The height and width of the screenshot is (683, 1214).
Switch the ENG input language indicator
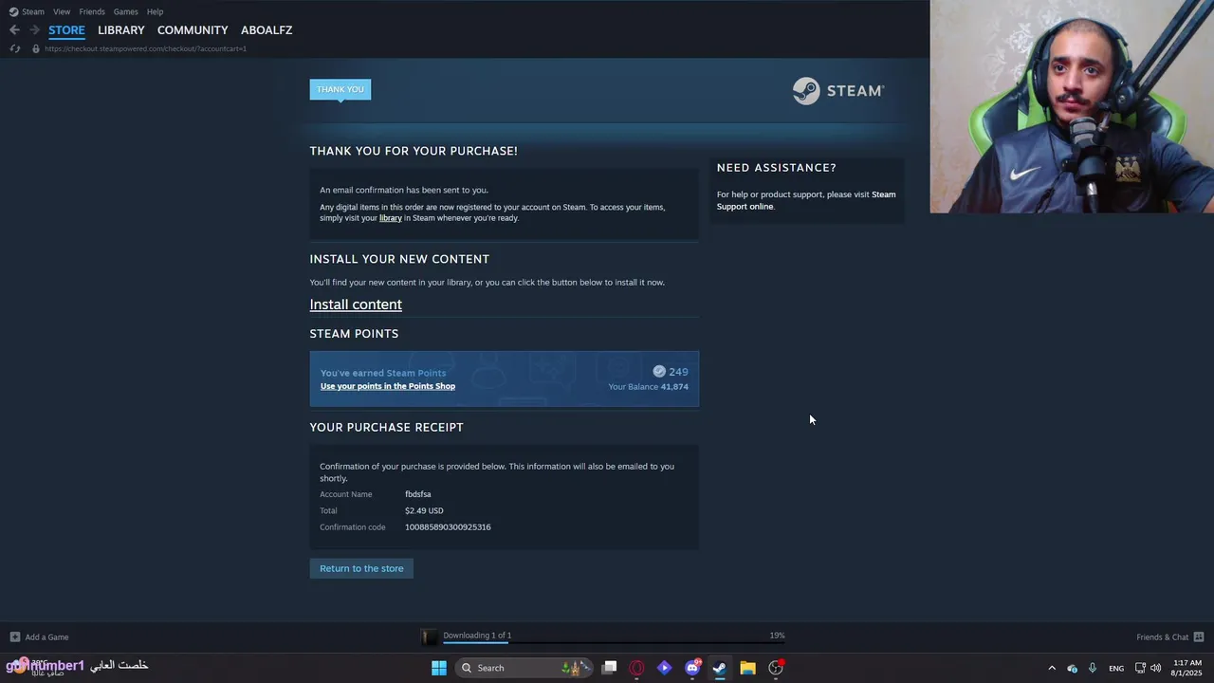[1116, 669]
